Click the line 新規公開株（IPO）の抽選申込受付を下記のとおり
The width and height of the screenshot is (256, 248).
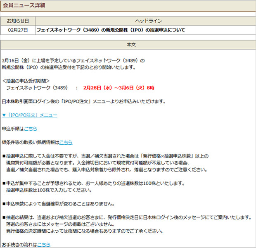[69, 67]
